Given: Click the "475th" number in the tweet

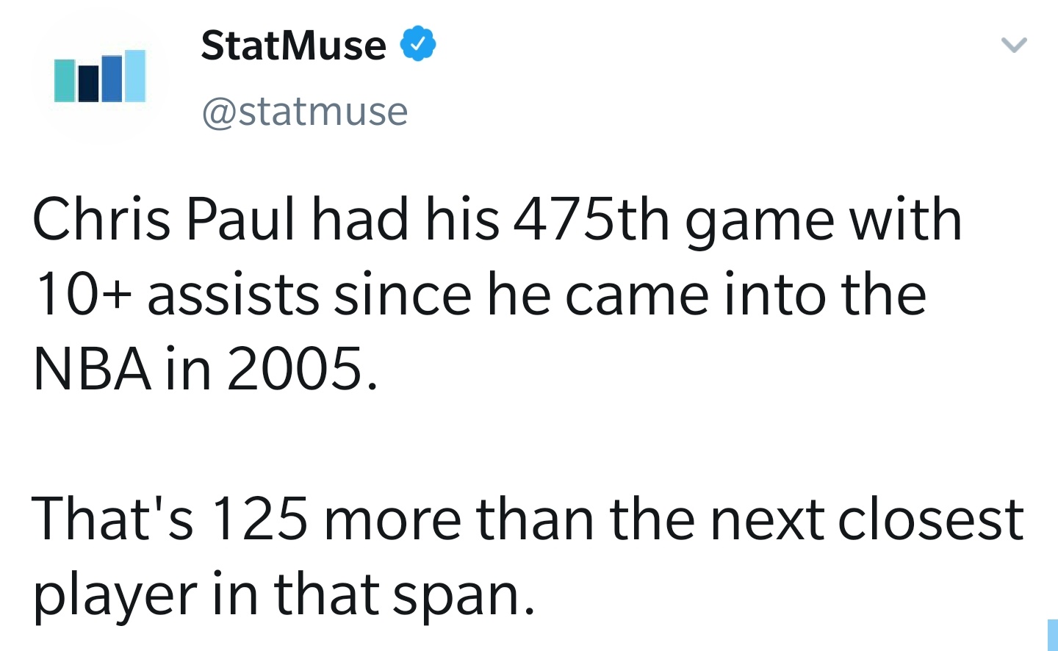Looking at the screenshot, I should pos(591,219).
